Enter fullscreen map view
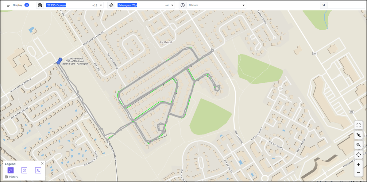The width and height of the screenshot is (367, 182). [358, 125]
